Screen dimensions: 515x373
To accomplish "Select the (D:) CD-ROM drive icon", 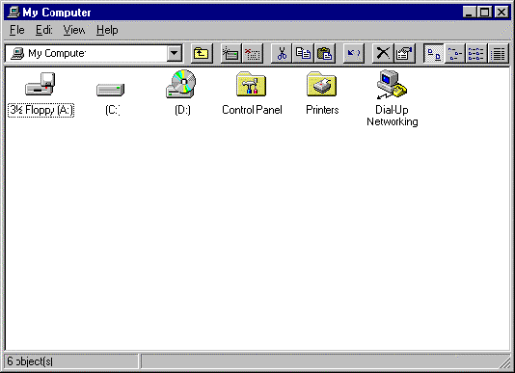I will [181, 84].
